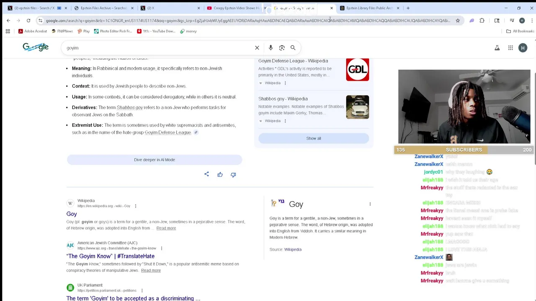This screenshot has width=536, height=301.
Task: Open more options for UK Parliament result
Action: pyautogui.click(x=142, y=291)
